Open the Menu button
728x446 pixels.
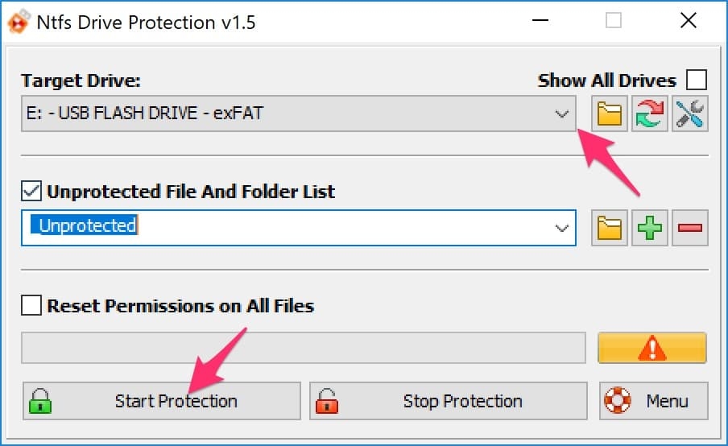[653, 401]
